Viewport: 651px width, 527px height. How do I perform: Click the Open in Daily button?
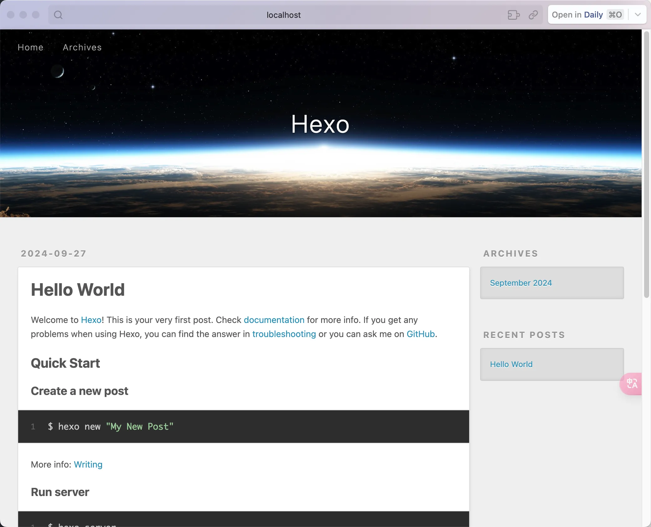coord(588,15)
